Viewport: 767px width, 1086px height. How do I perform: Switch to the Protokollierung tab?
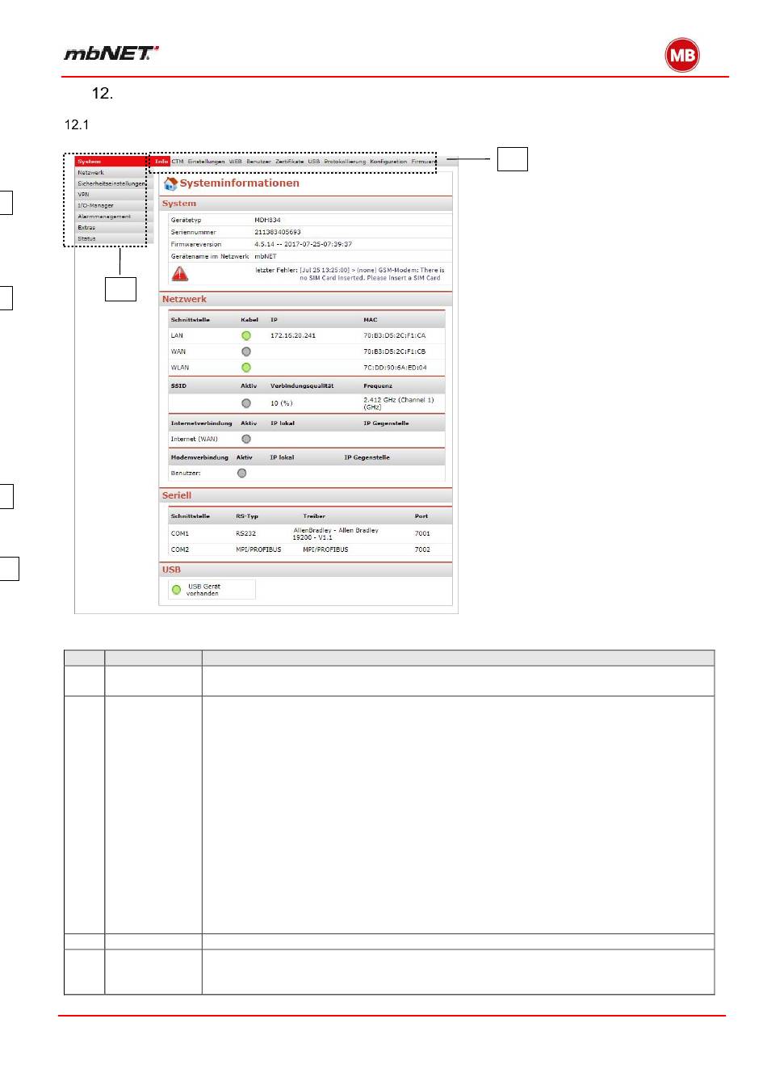coord(345,162)
